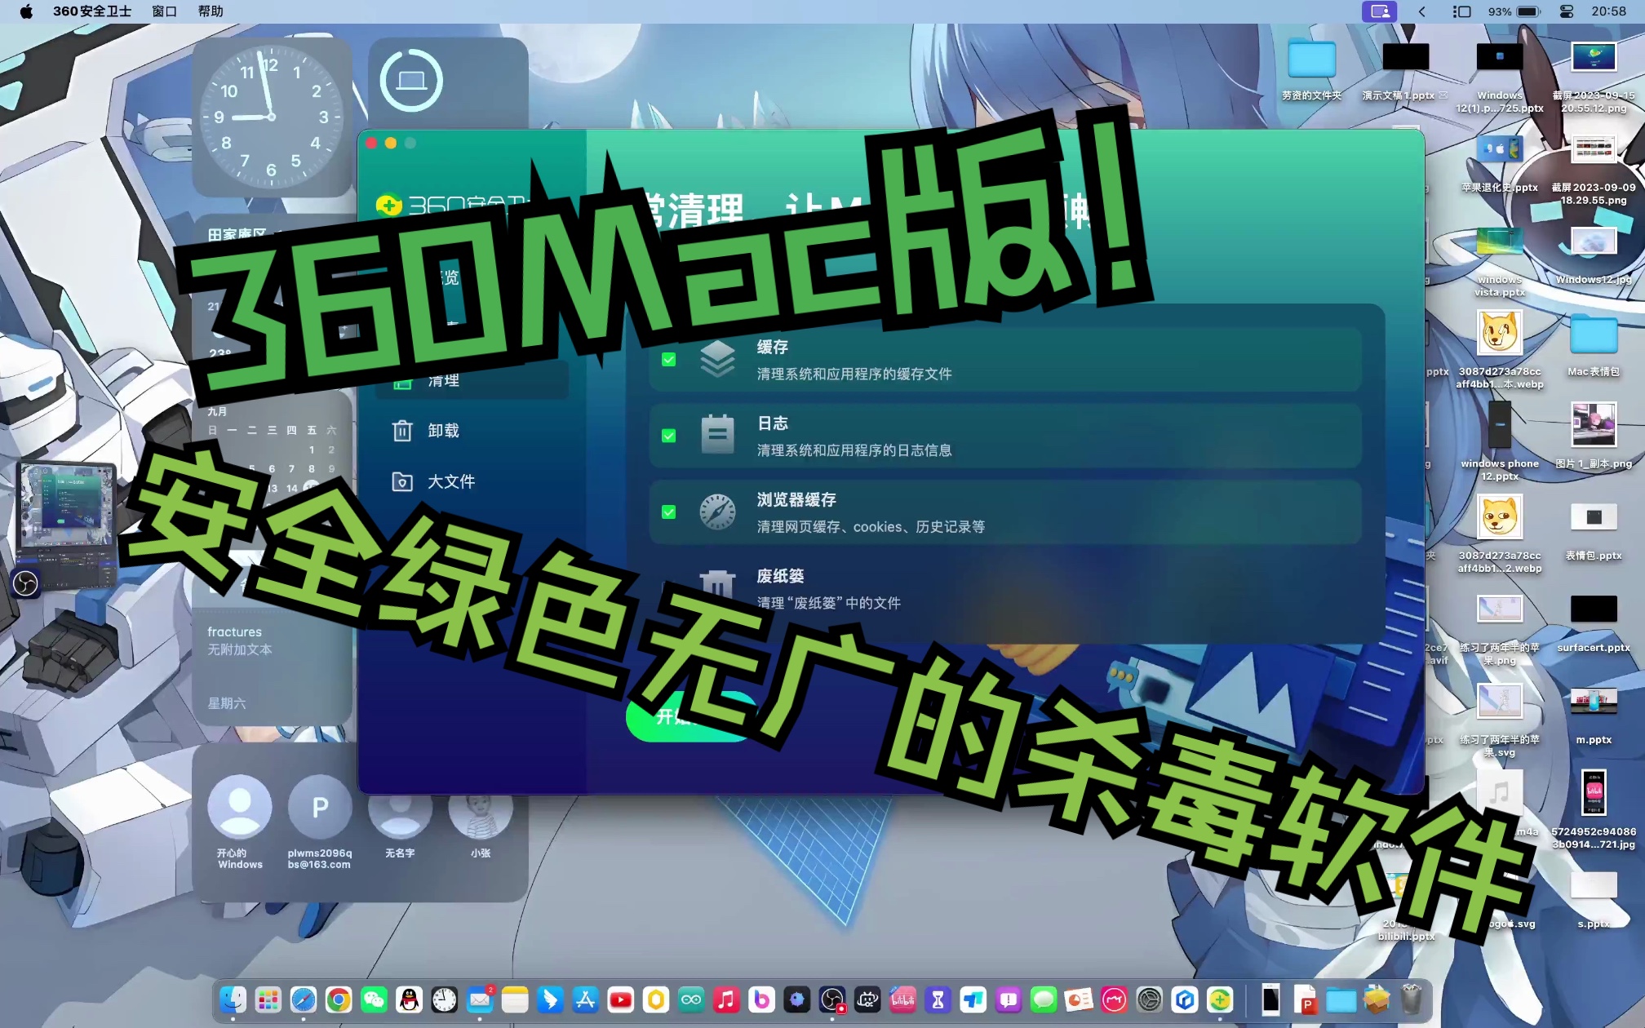Open 卸载 in the 360 sidebar
The image size is (1645, 1028).
(443, 430)
